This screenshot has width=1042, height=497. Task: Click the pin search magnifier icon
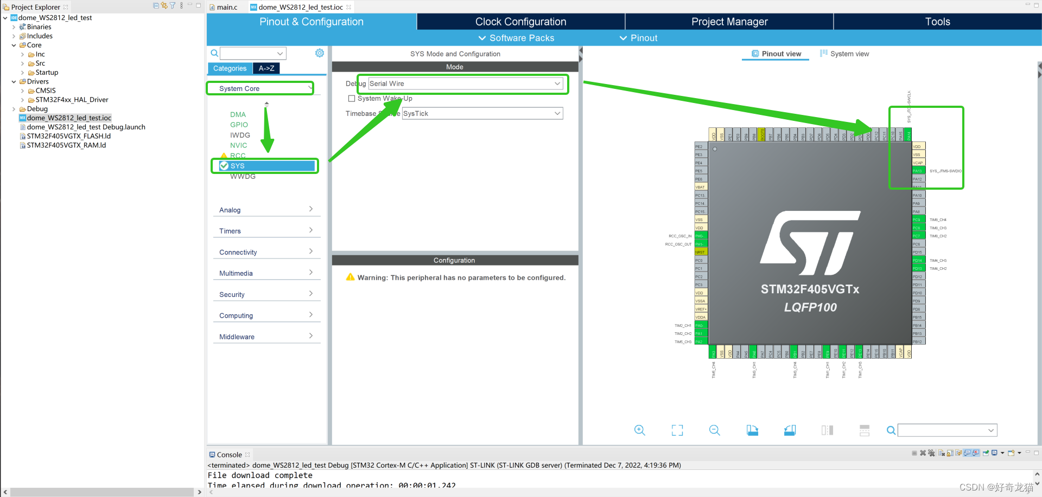891,430
